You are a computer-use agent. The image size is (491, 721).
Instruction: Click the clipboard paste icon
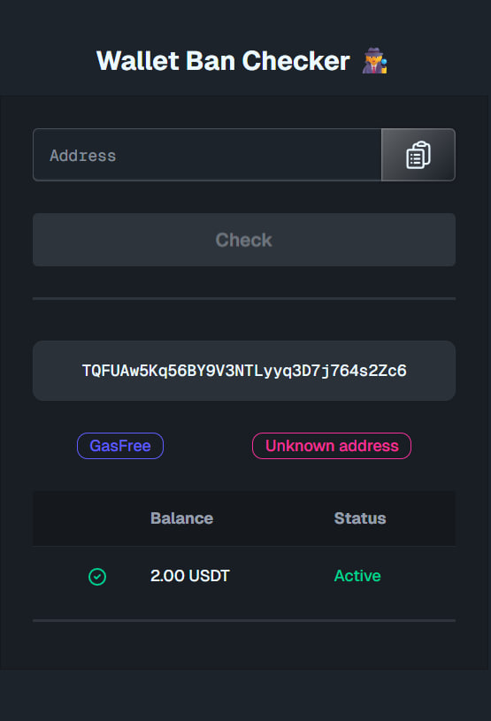418,155
